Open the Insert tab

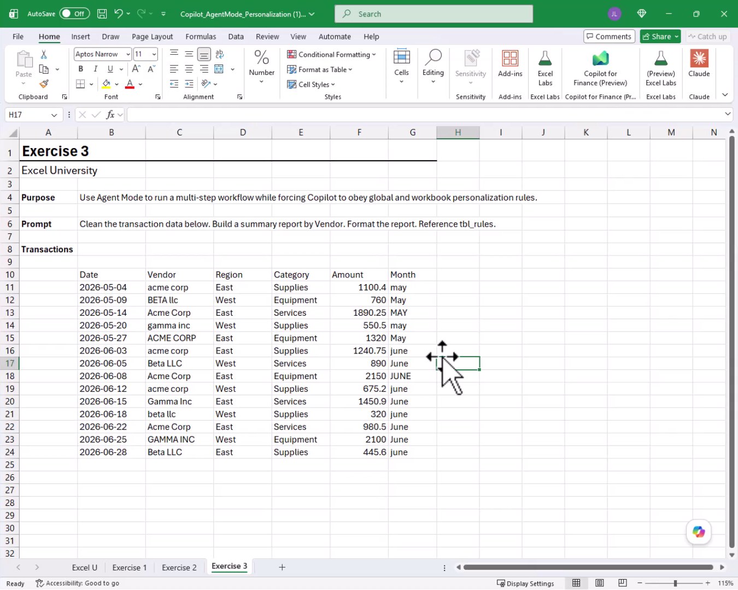coord(80,37)
